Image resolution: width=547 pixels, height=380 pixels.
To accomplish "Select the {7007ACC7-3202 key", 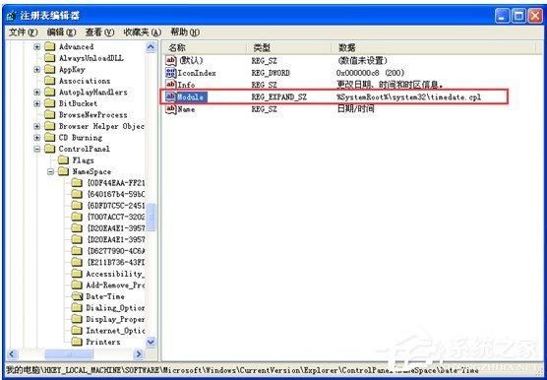I will point(116,217).
